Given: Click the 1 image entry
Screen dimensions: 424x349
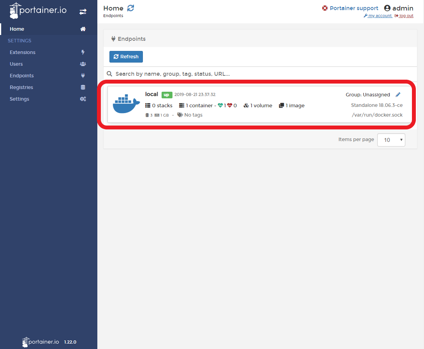Looking at the screenshot, I should pos(292,106).
